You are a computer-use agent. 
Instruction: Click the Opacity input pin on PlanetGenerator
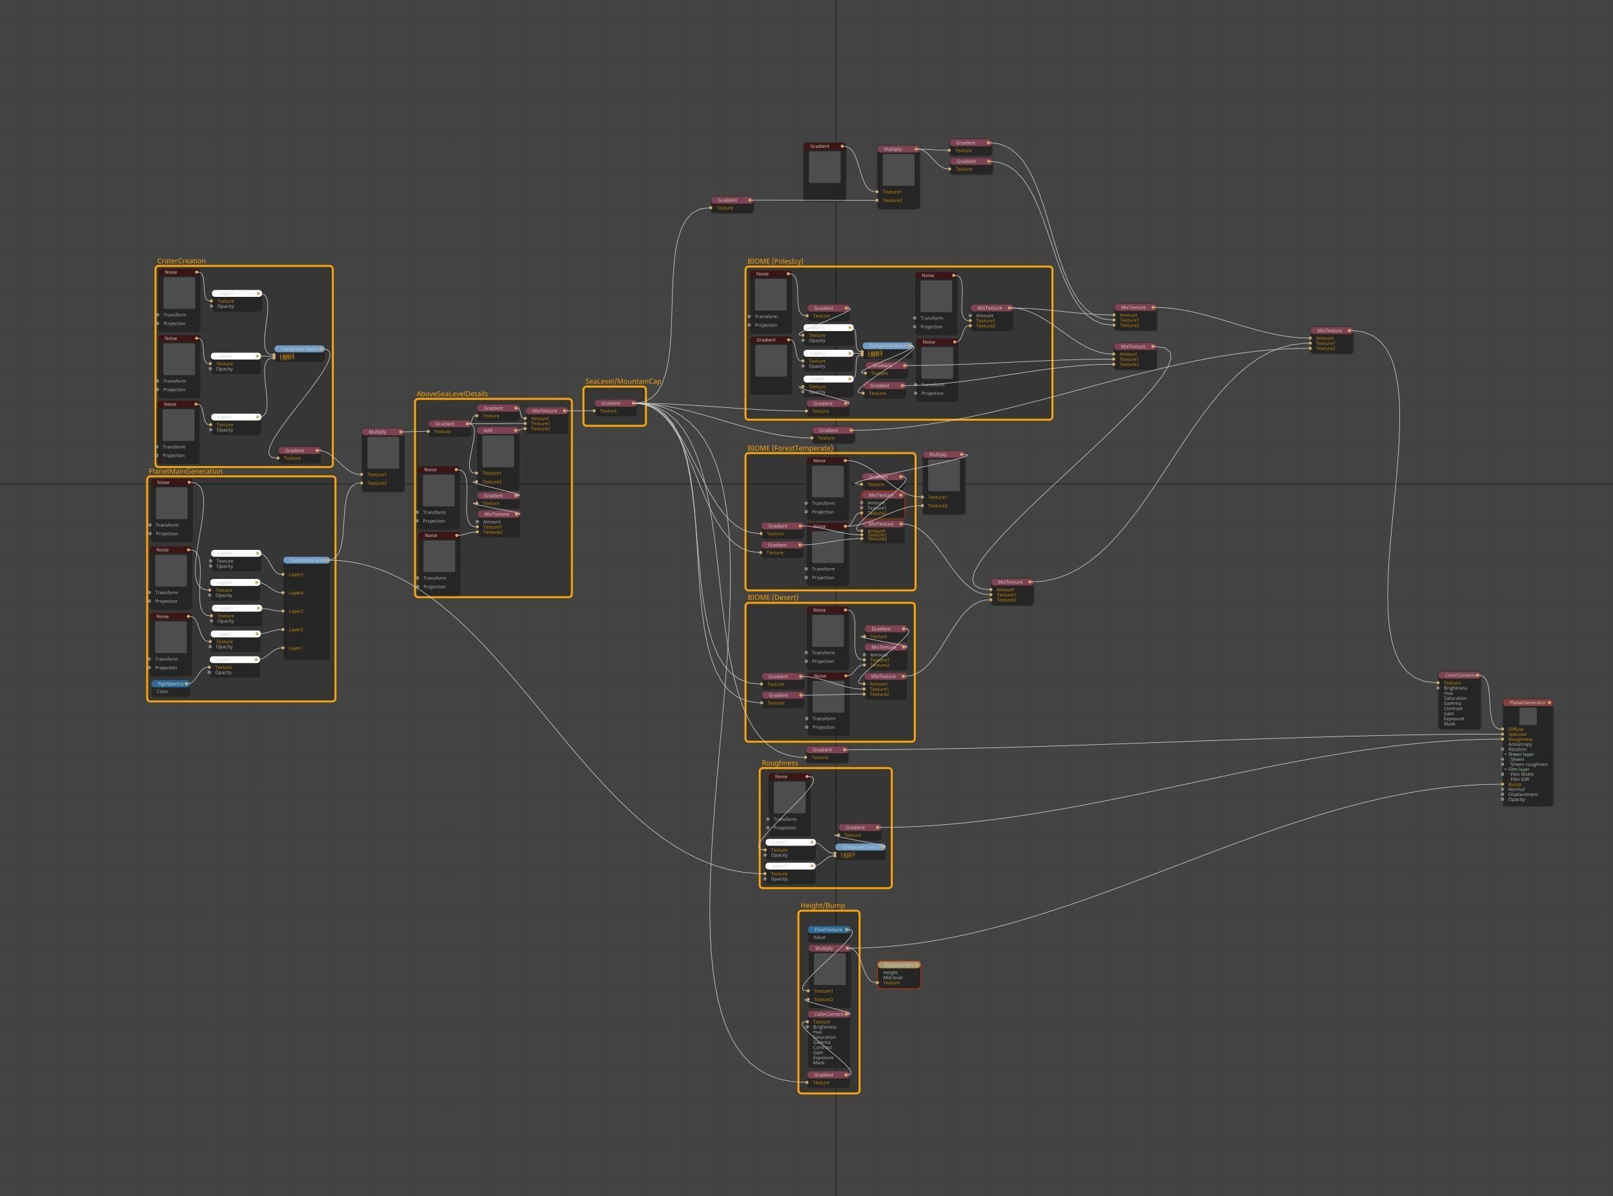pos(1503,799)
